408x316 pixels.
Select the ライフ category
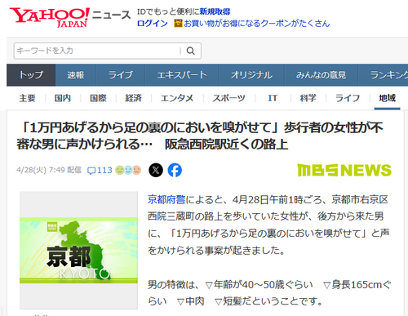[348, 98]
